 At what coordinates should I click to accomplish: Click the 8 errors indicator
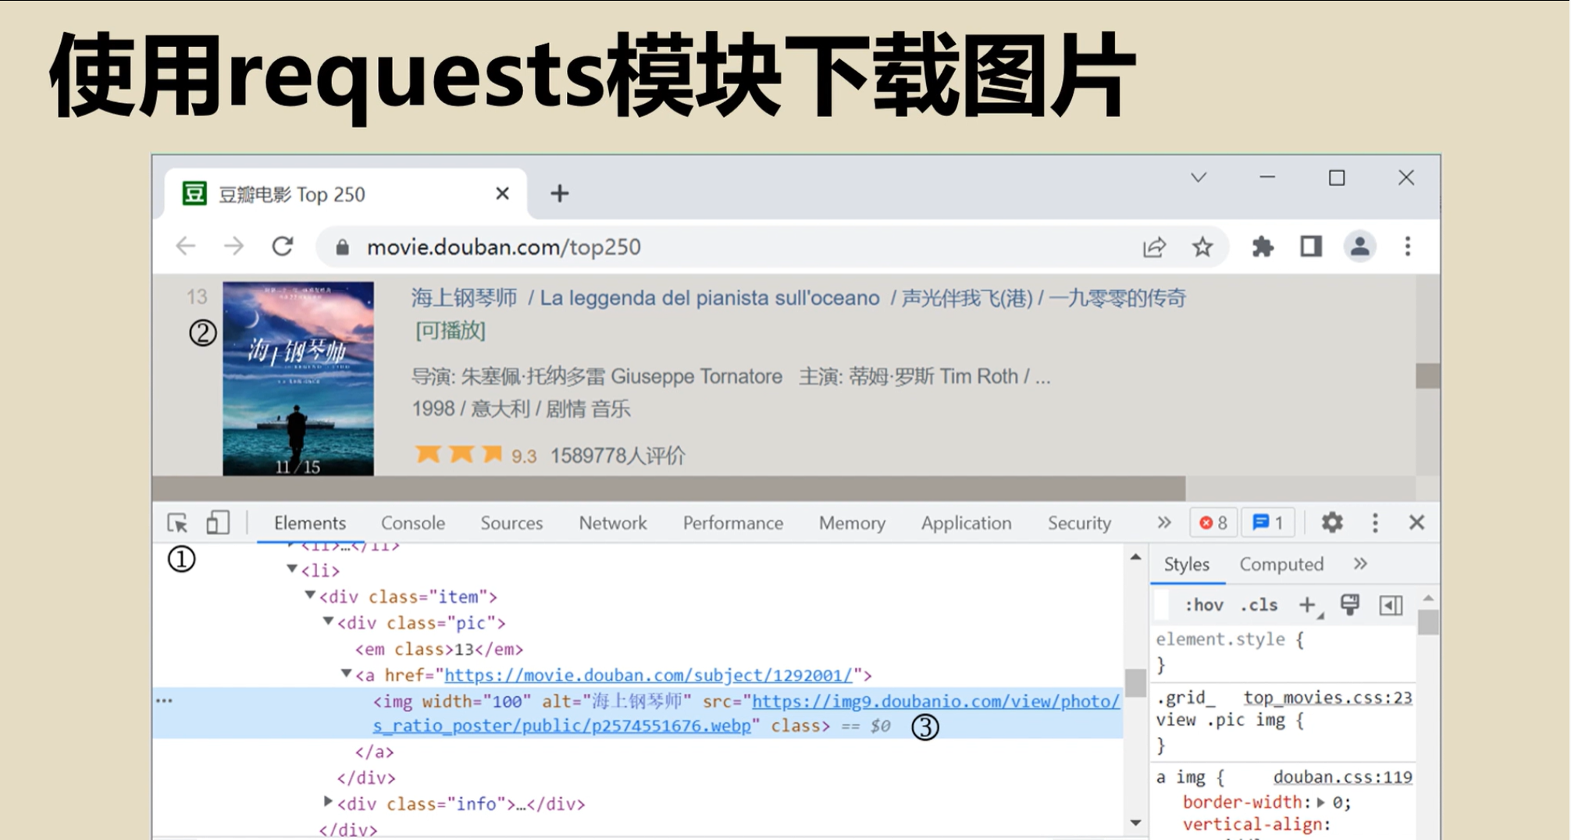(1213, 522)
